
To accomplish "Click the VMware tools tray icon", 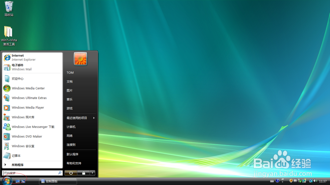I will tap(295, 180).
